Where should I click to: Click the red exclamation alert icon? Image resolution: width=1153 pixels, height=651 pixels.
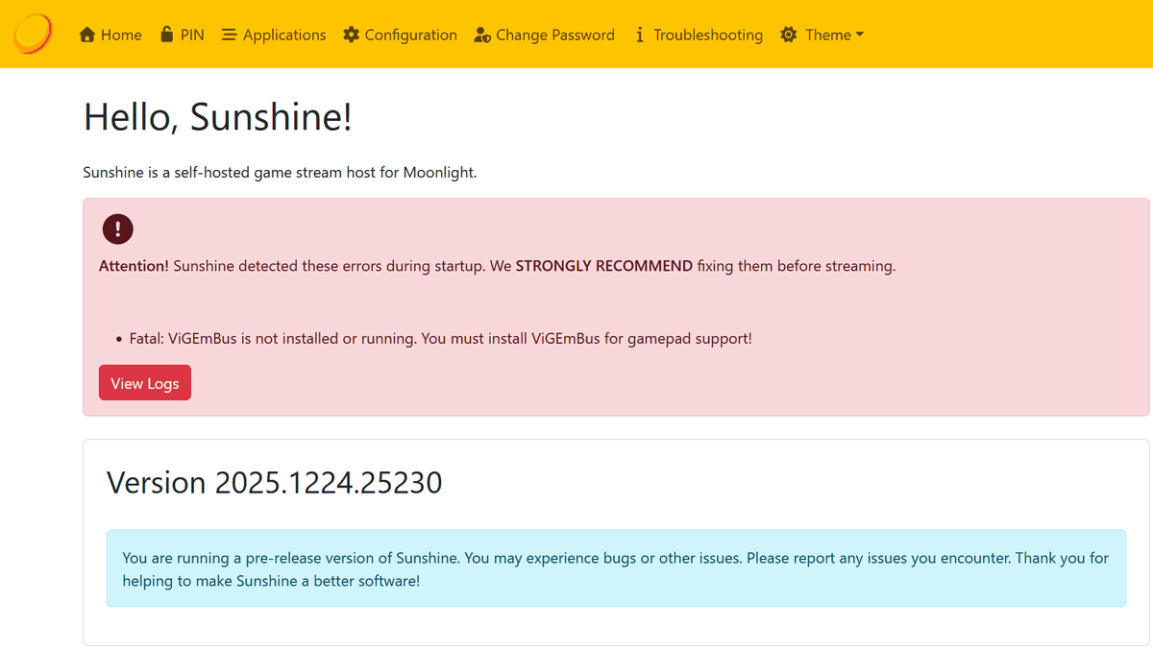pos(117,229)
